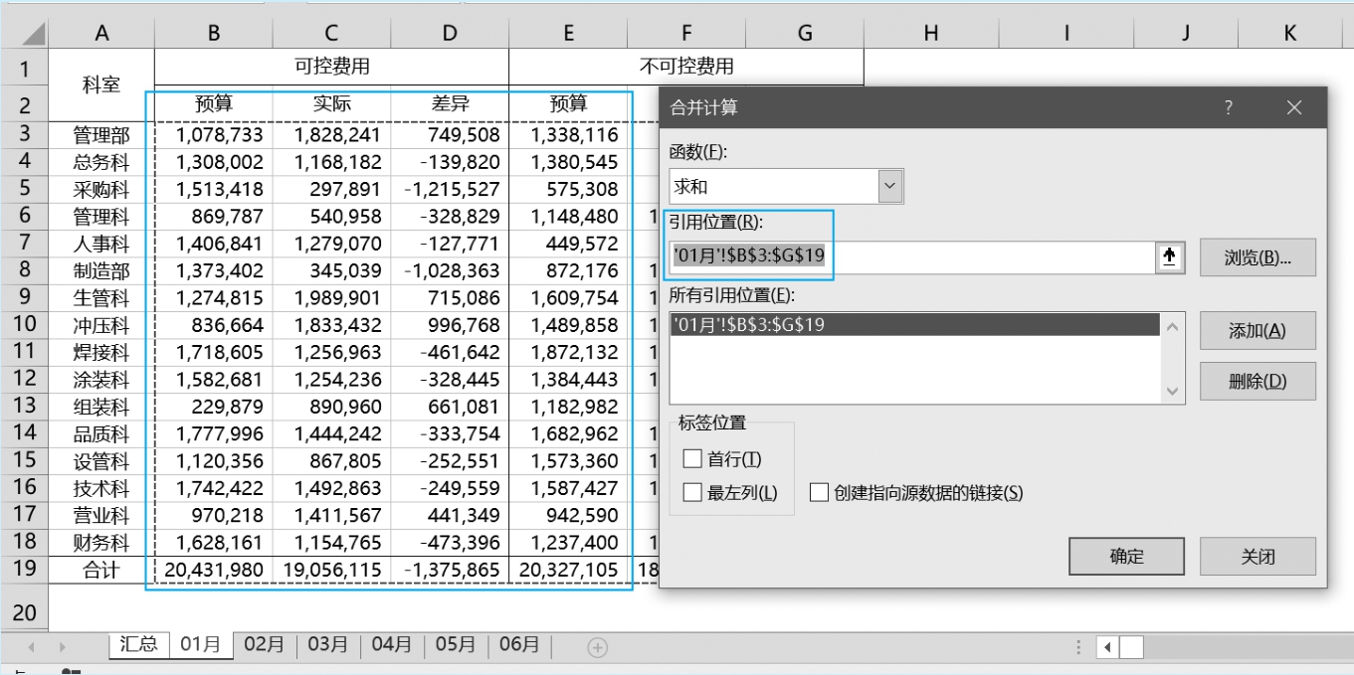The image size is (1354, 675).
Task: Click horizontal scrollbar left arrow
Action: 1107,647
